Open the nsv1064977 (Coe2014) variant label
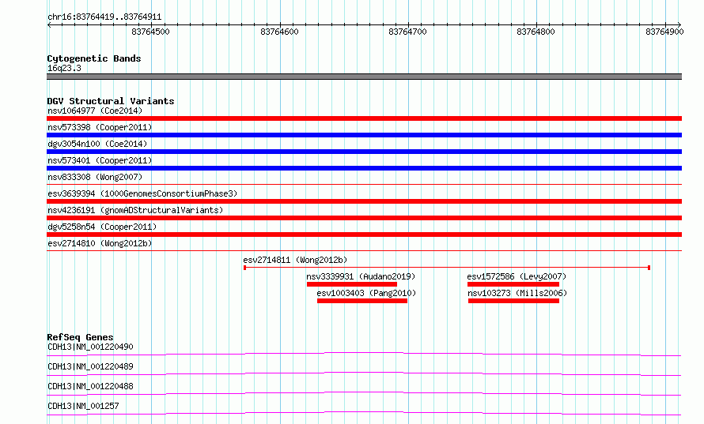704x424 pixels. click(95, 111)
